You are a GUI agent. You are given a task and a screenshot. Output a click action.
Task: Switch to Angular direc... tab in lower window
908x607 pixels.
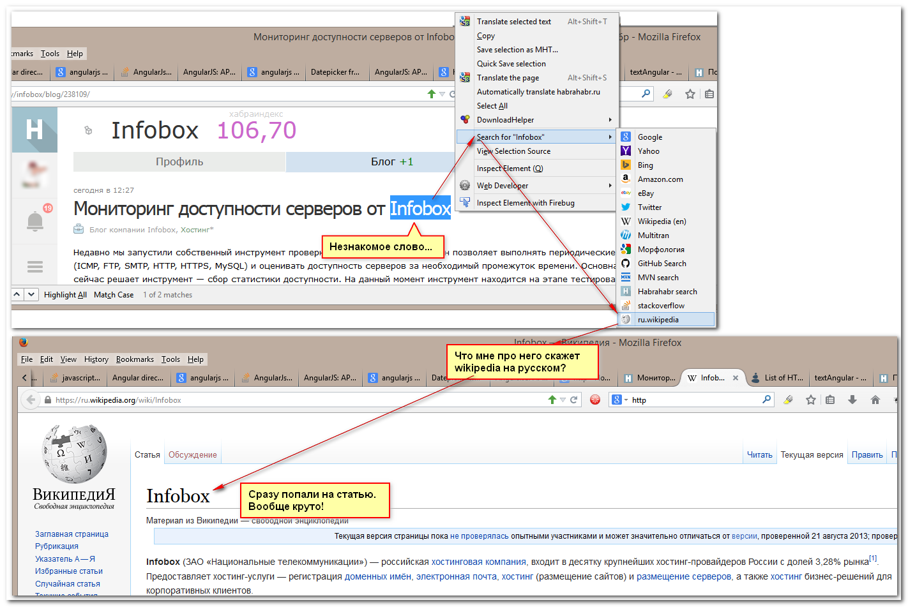138,378
